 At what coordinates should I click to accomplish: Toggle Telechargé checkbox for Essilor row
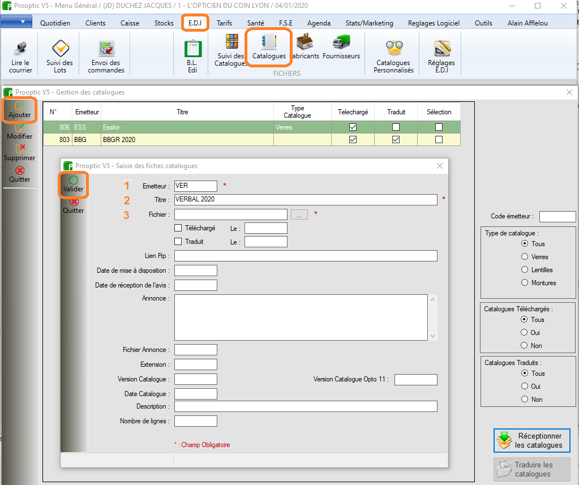pyautogui.click(x=353, y=127)
